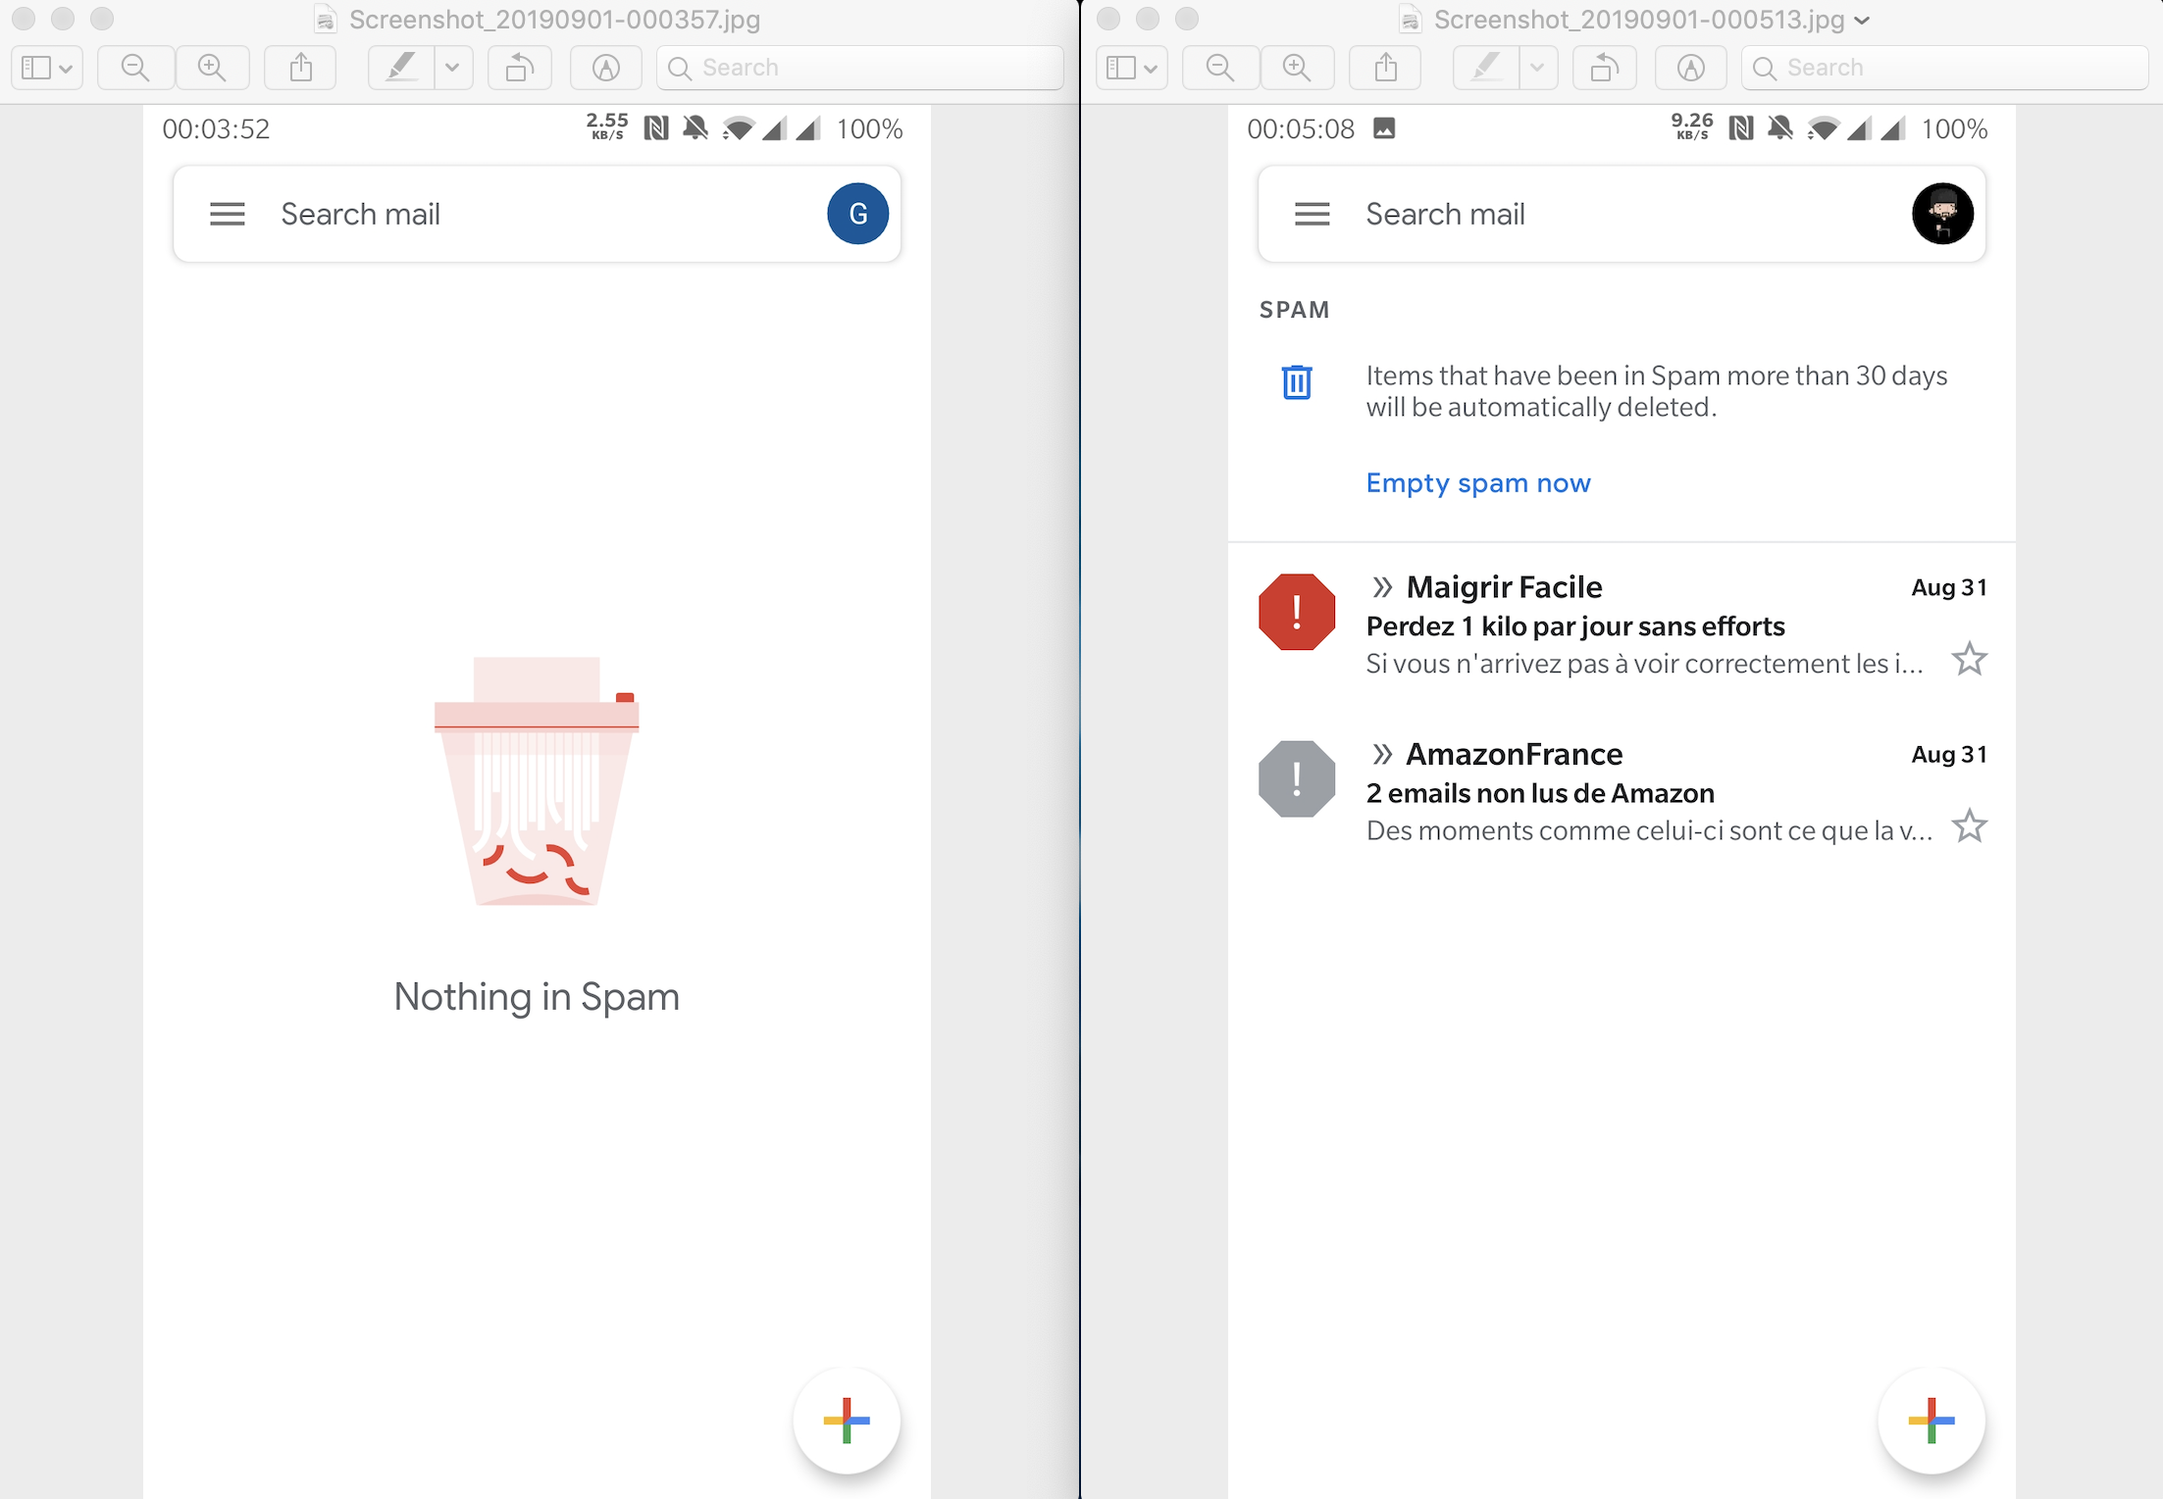Open sidebar view menu in right Preview window
This screenshot has height=1499, width=2163.
[1132, 68]
